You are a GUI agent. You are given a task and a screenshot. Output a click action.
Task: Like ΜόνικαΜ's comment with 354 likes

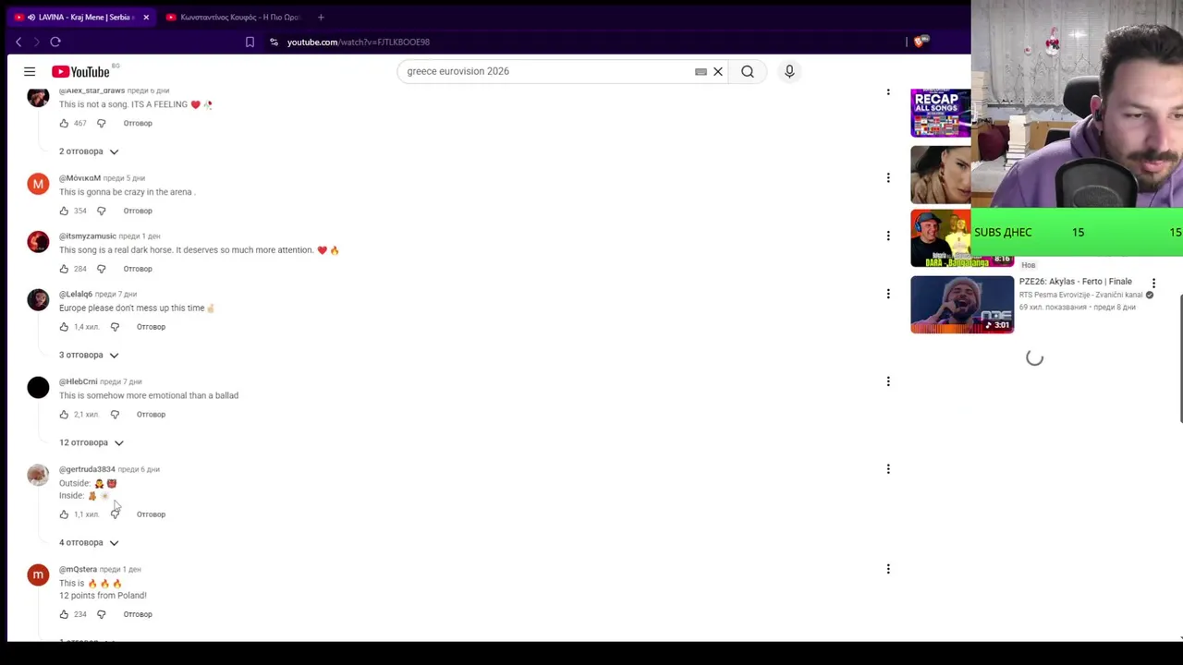[64, 211]
